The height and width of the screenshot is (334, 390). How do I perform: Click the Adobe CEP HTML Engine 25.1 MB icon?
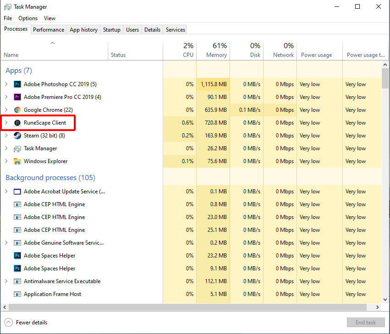17,230
